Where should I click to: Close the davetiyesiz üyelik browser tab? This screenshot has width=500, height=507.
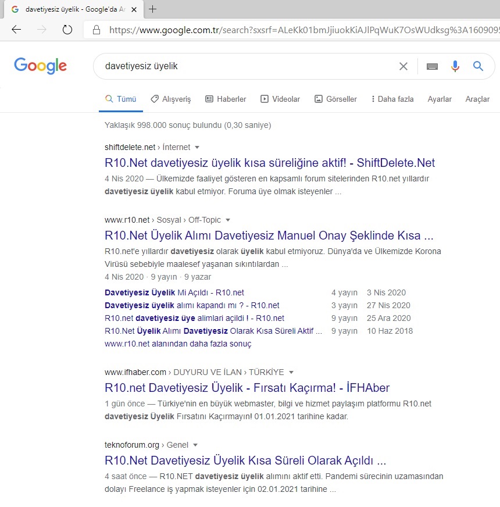(x=134, y=10)
